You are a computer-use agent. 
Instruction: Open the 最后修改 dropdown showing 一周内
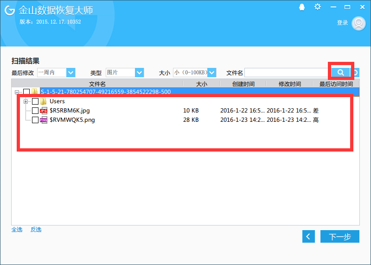click(x=56, y=73)
